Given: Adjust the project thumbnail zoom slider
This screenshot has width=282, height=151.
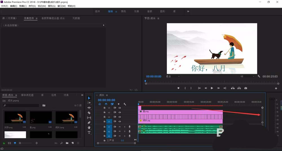Looking at the screenshot, I should pyautogui.click(x=25, y=143).
